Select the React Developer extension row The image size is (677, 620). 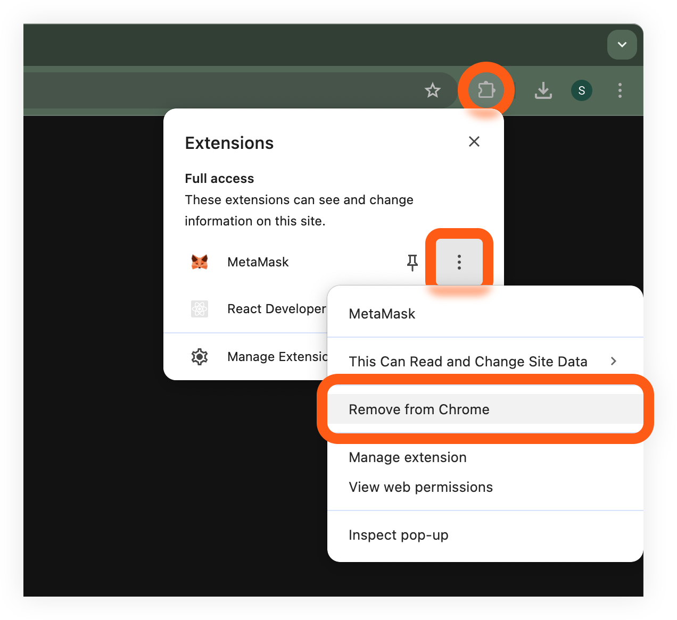click(x=246, y=309)
